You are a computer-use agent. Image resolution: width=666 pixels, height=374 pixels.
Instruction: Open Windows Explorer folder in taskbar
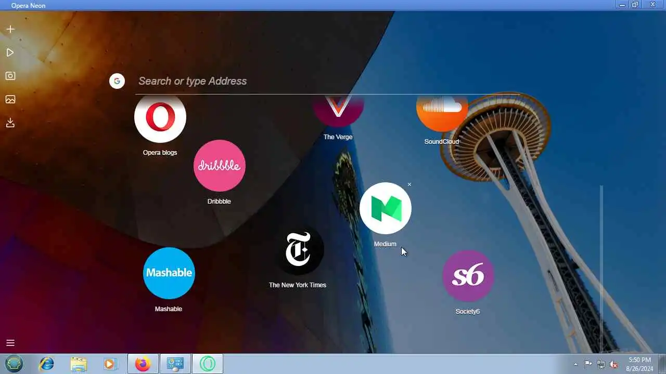pyautogui.click(x=79, y=364)
